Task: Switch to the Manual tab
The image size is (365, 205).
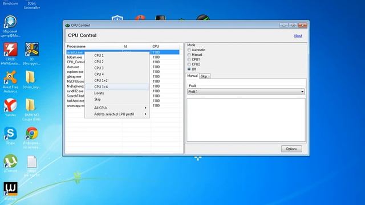Action: [192, 76]
